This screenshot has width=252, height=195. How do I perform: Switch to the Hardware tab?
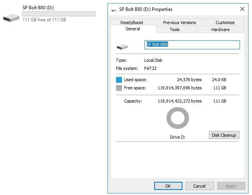pyautogui.click(x=220, y=30)
